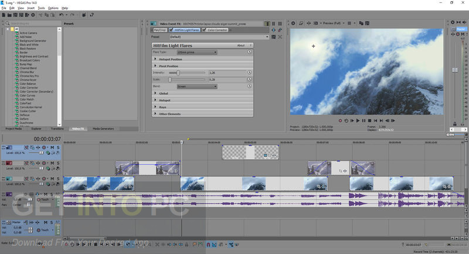Open the Options menu
Viewport: 469px width, 254px height.
click(x=53, y=8)
